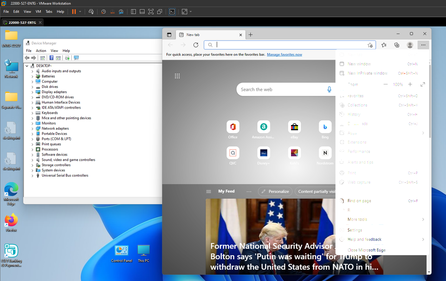
Task: Open the Control Panel desktop shortcut
Action: tap(122, 254)
